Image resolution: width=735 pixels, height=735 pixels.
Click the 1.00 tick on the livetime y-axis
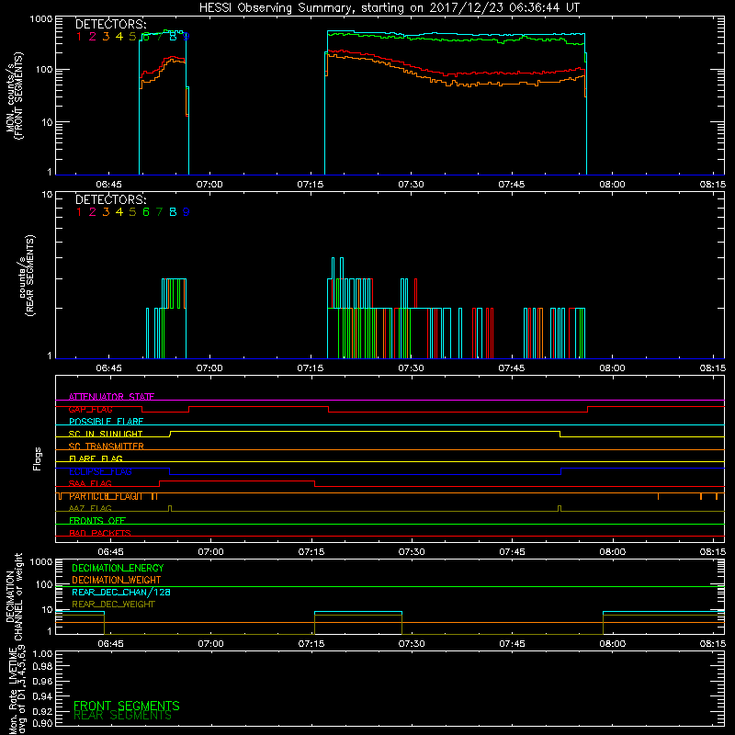[x=42, y=654]
